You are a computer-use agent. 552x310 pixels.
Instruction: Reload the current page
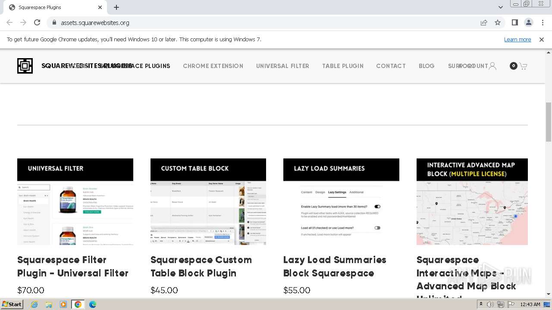click(37, 22)
